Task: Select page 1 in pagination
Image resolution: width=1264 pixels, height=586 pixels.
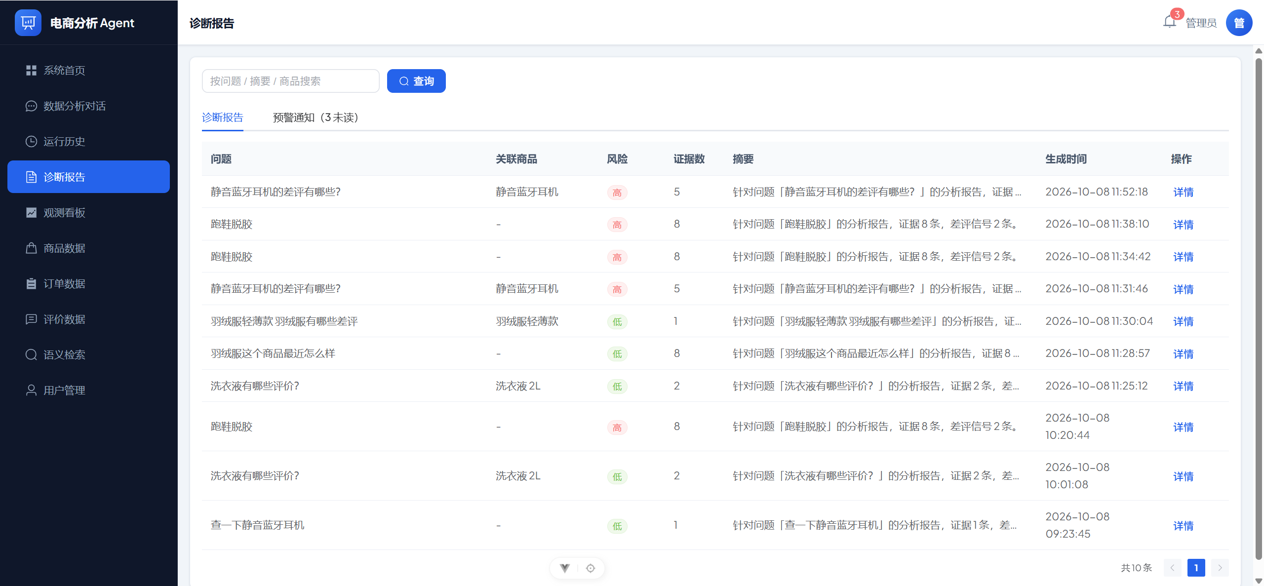Action: pyautogui.click(x=1196, y=568)
